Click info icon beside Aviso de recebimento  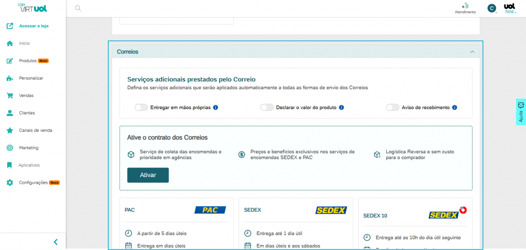pyautogui.click(x=455, y=108)
